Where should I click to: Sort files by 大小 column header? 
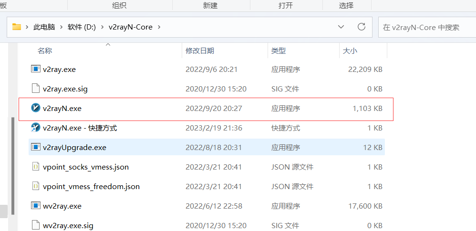pyautogui.click(x=350, y=50)
